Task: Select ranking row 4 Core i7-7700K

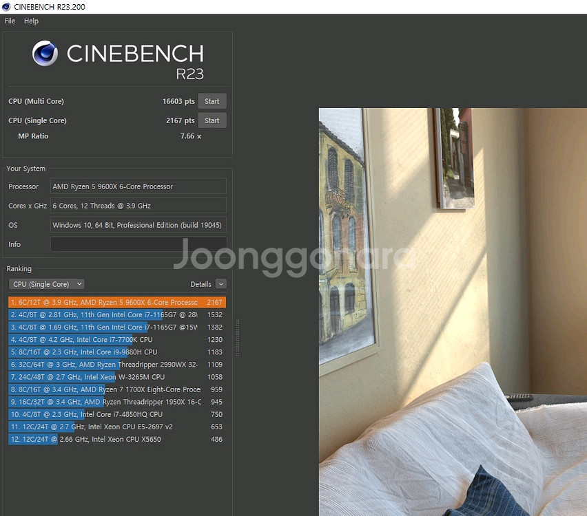Action: coord(117,339)
